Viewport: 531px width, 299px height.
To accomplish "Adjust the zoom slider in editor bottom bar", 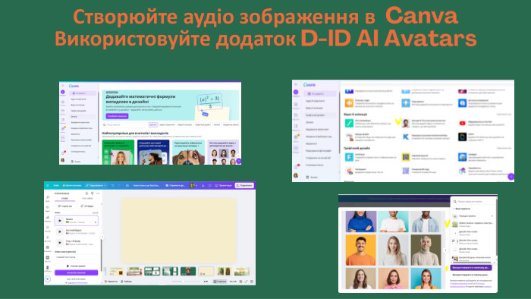I will coord(186,282).
